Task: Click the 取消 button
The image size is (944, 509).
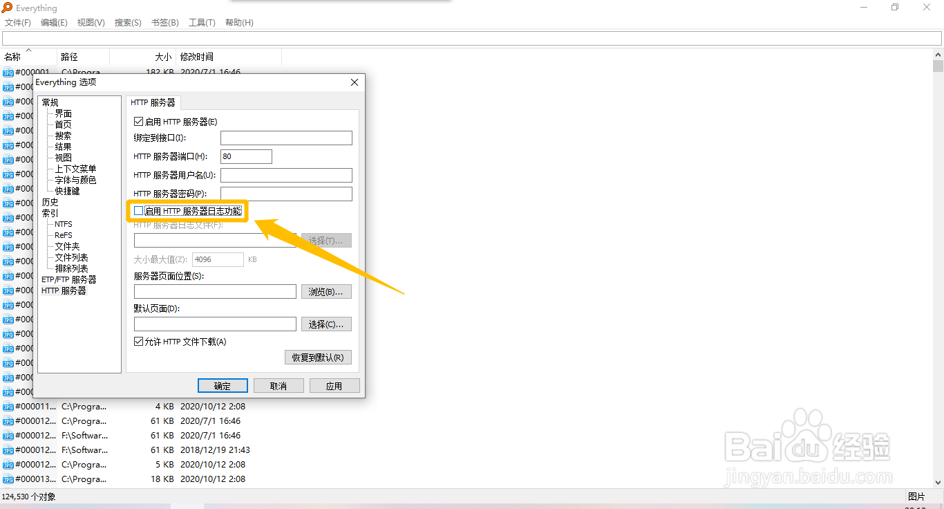Action: coord(279,386)
